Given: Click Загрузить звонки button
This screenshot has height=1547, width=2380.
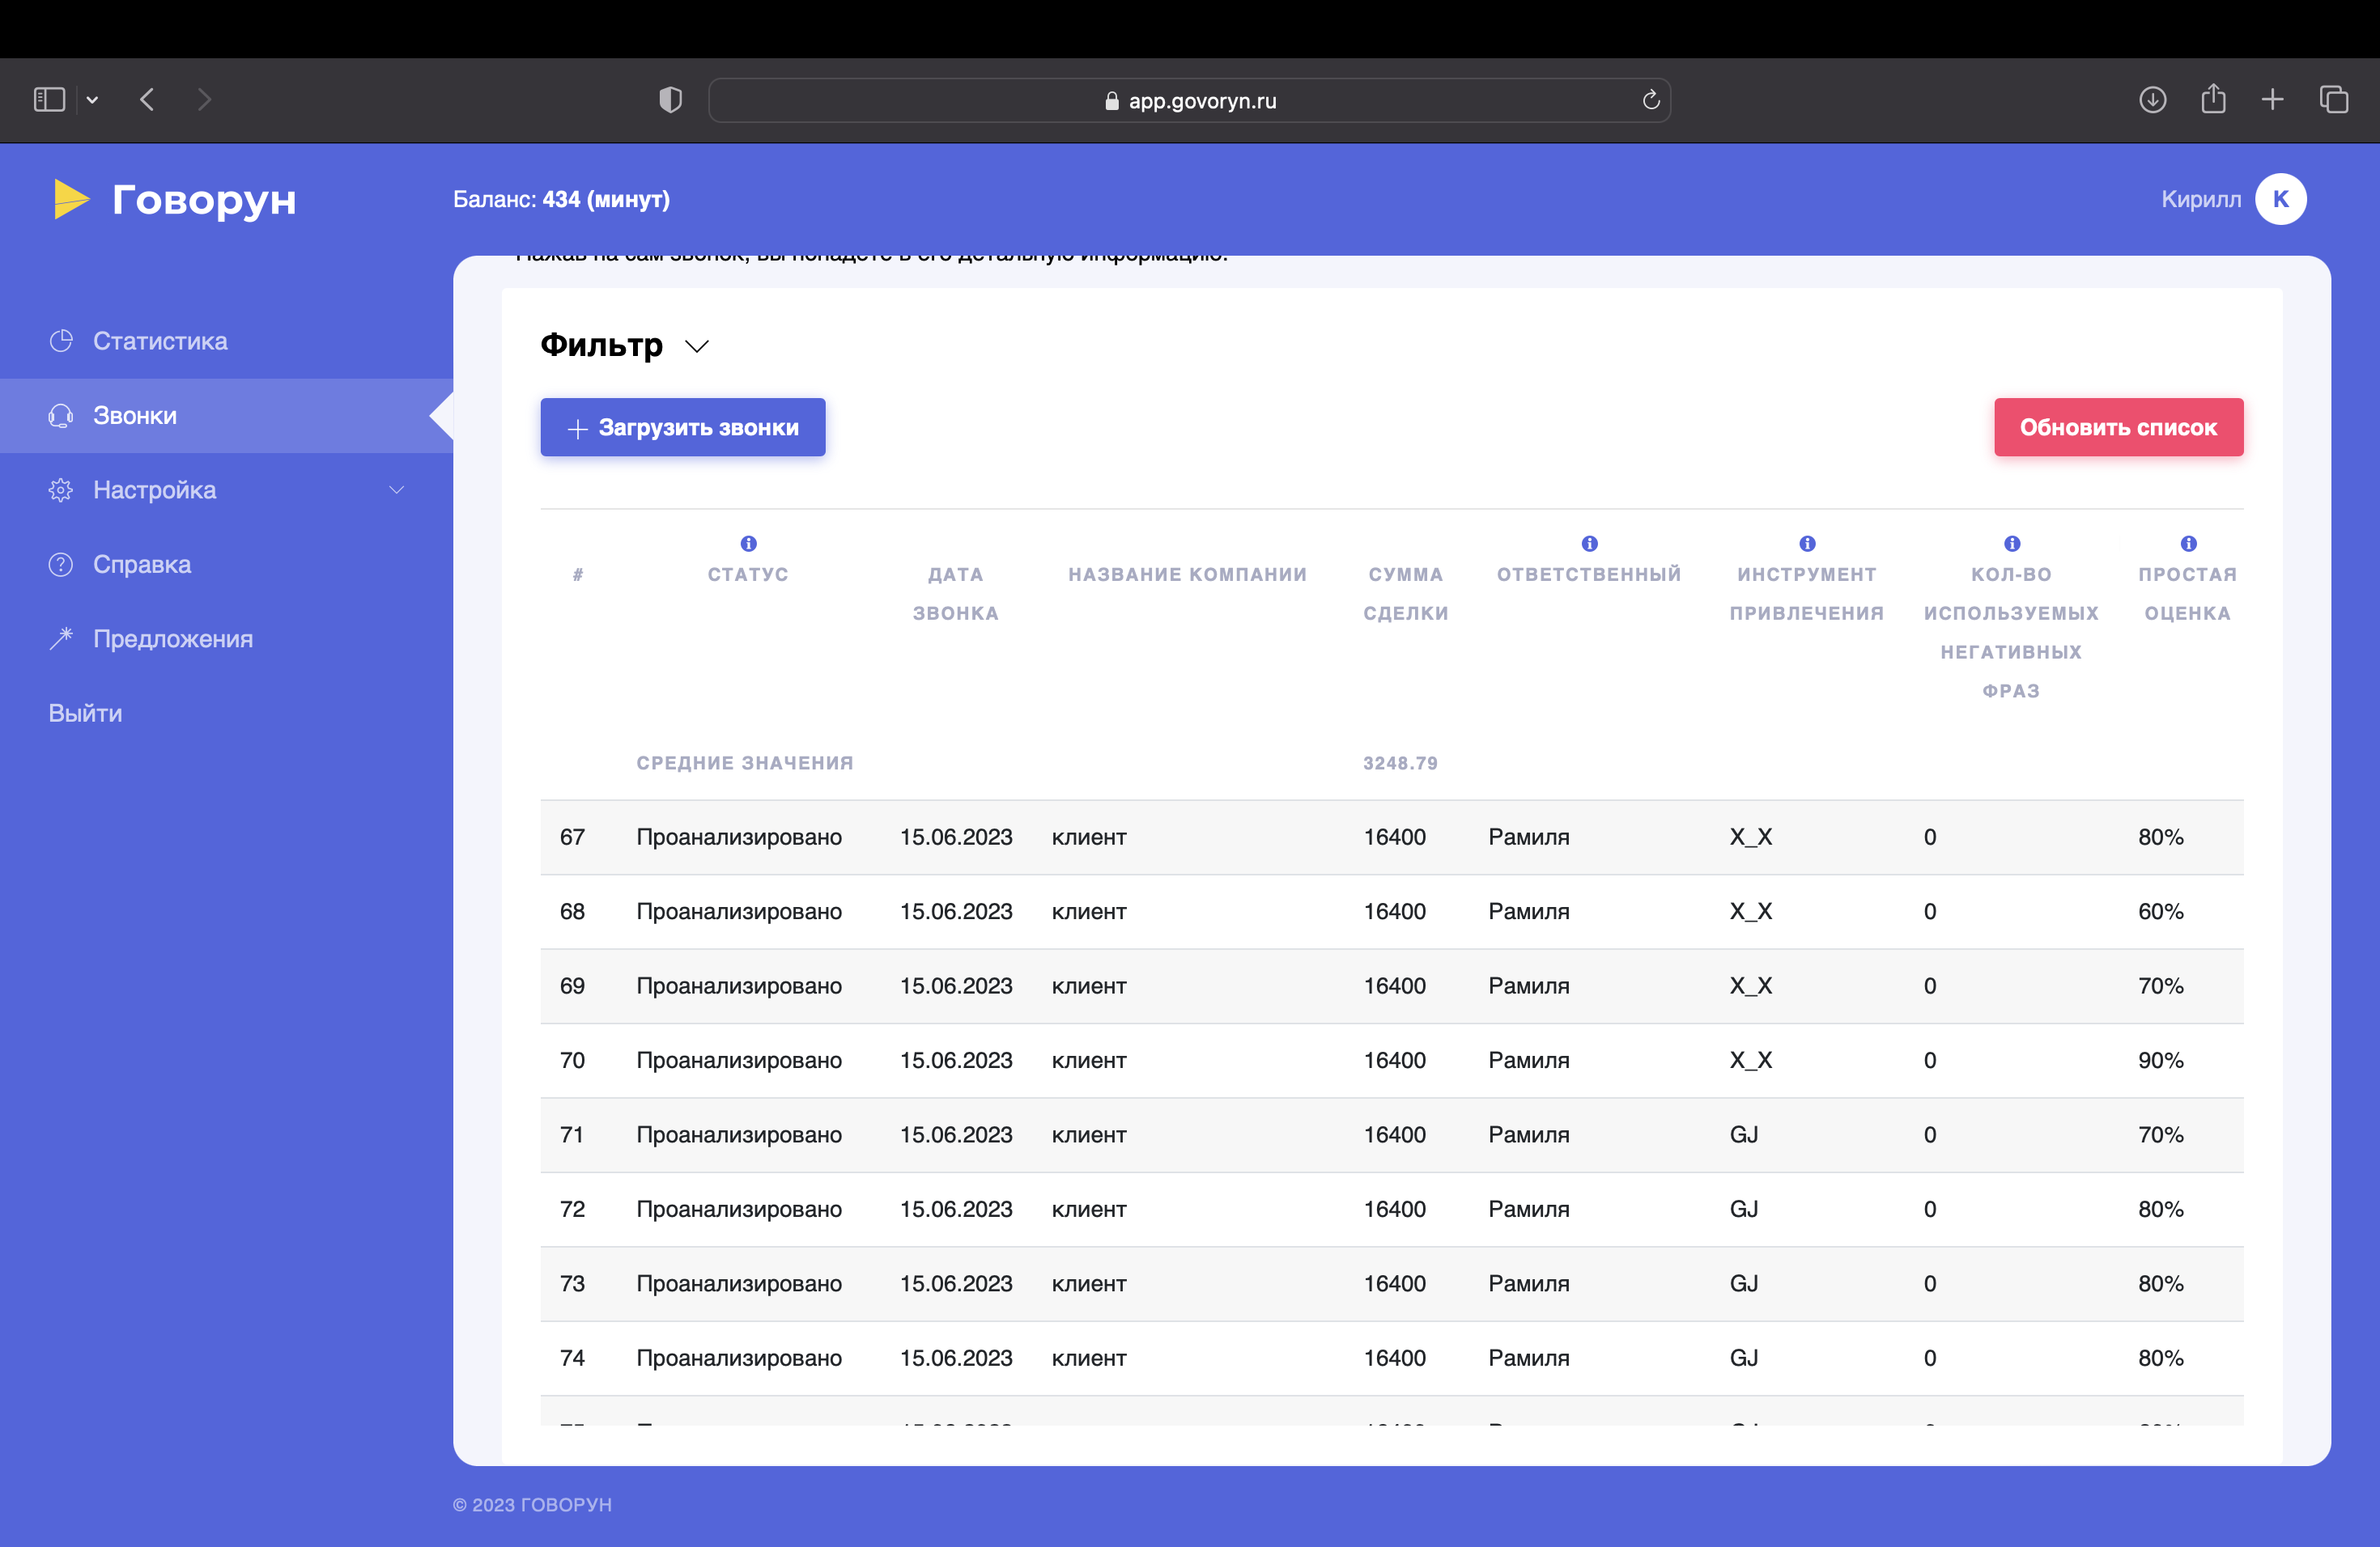Looking at the screenshot, I should [683, 428].
